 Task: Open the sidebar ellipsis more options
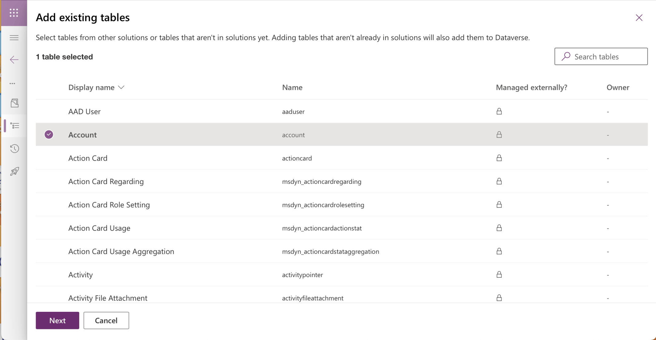[12, 83]
